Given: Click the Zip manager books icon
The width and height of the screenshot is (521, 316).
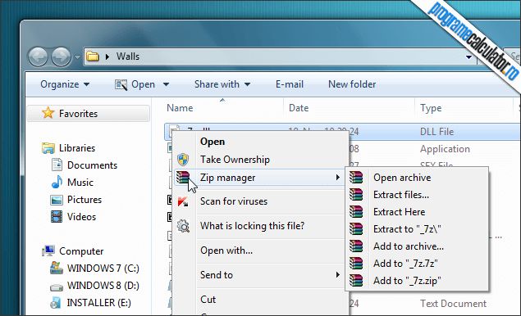Looking at the screenshot, I should pyautogui.click(x=183, y=177).
